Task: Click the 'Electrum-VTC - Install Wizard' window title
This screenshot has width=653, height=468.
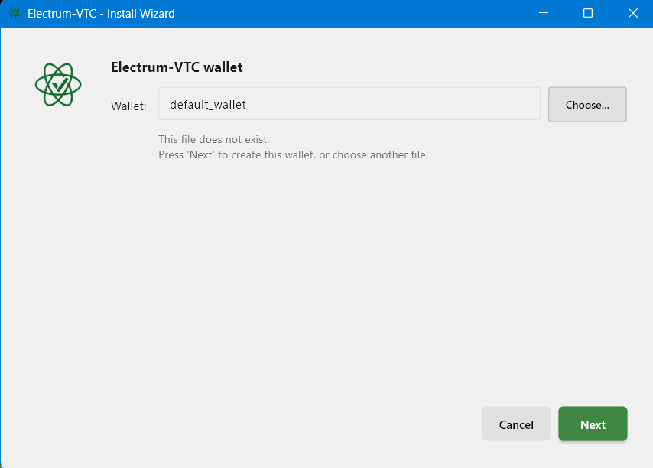Action: (x=101, y=13)
